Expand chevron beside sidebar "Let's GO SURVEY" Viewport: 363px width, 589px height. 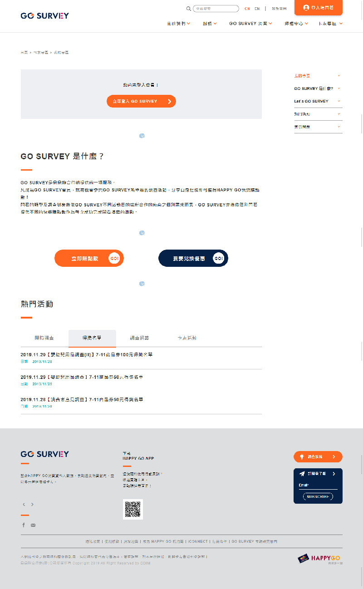click(339, 101)
